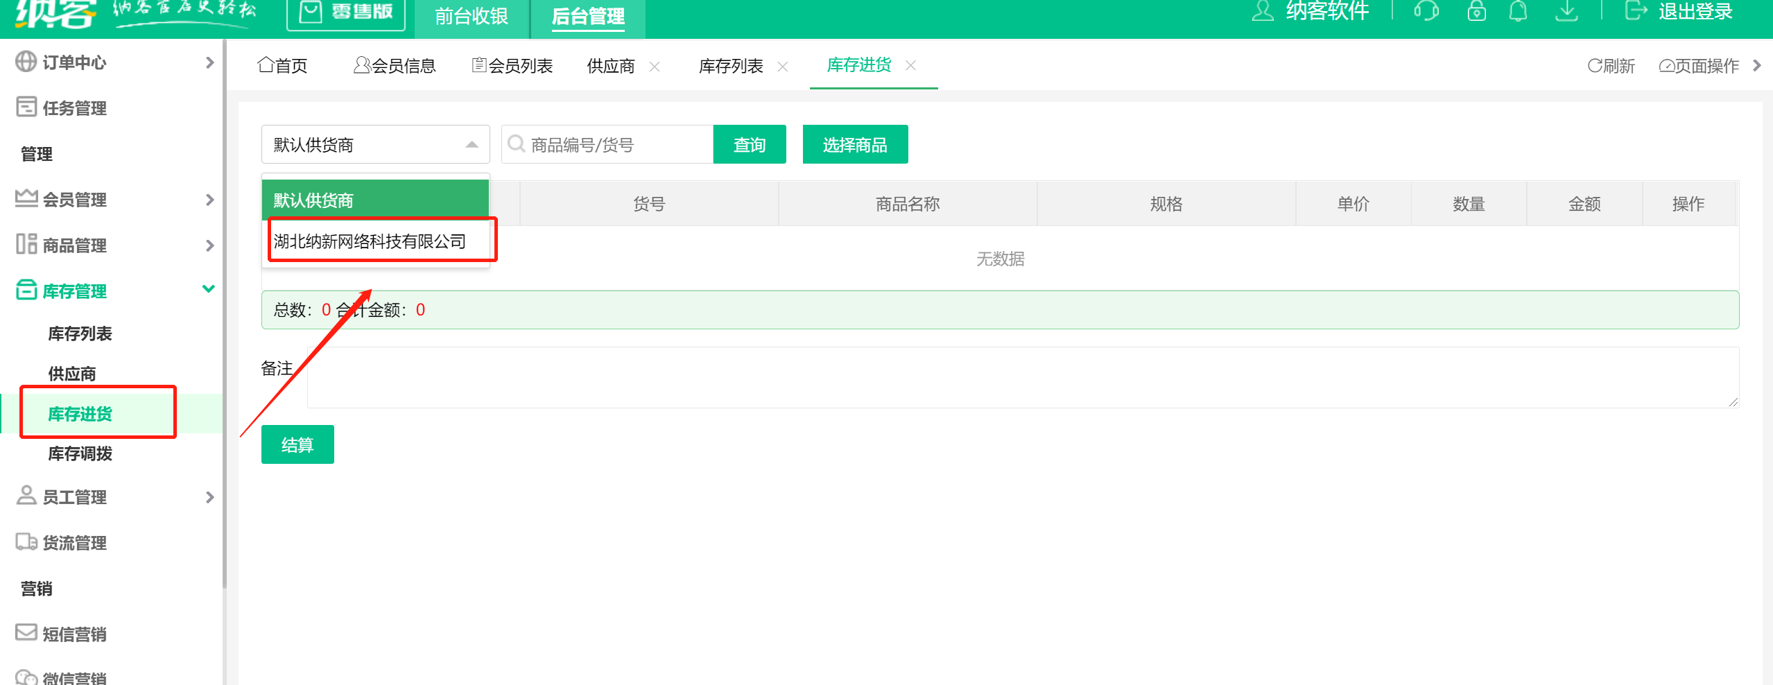
Task: Click the lock screen icon in top bar
Action: [x=1476, y=10]
